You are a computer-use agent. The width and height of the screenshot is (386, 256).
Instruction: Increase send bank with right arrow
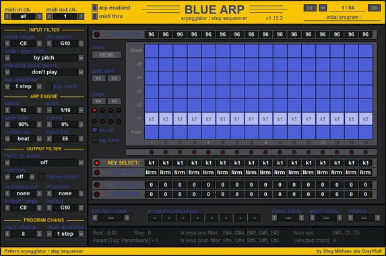tap(301, 218)
